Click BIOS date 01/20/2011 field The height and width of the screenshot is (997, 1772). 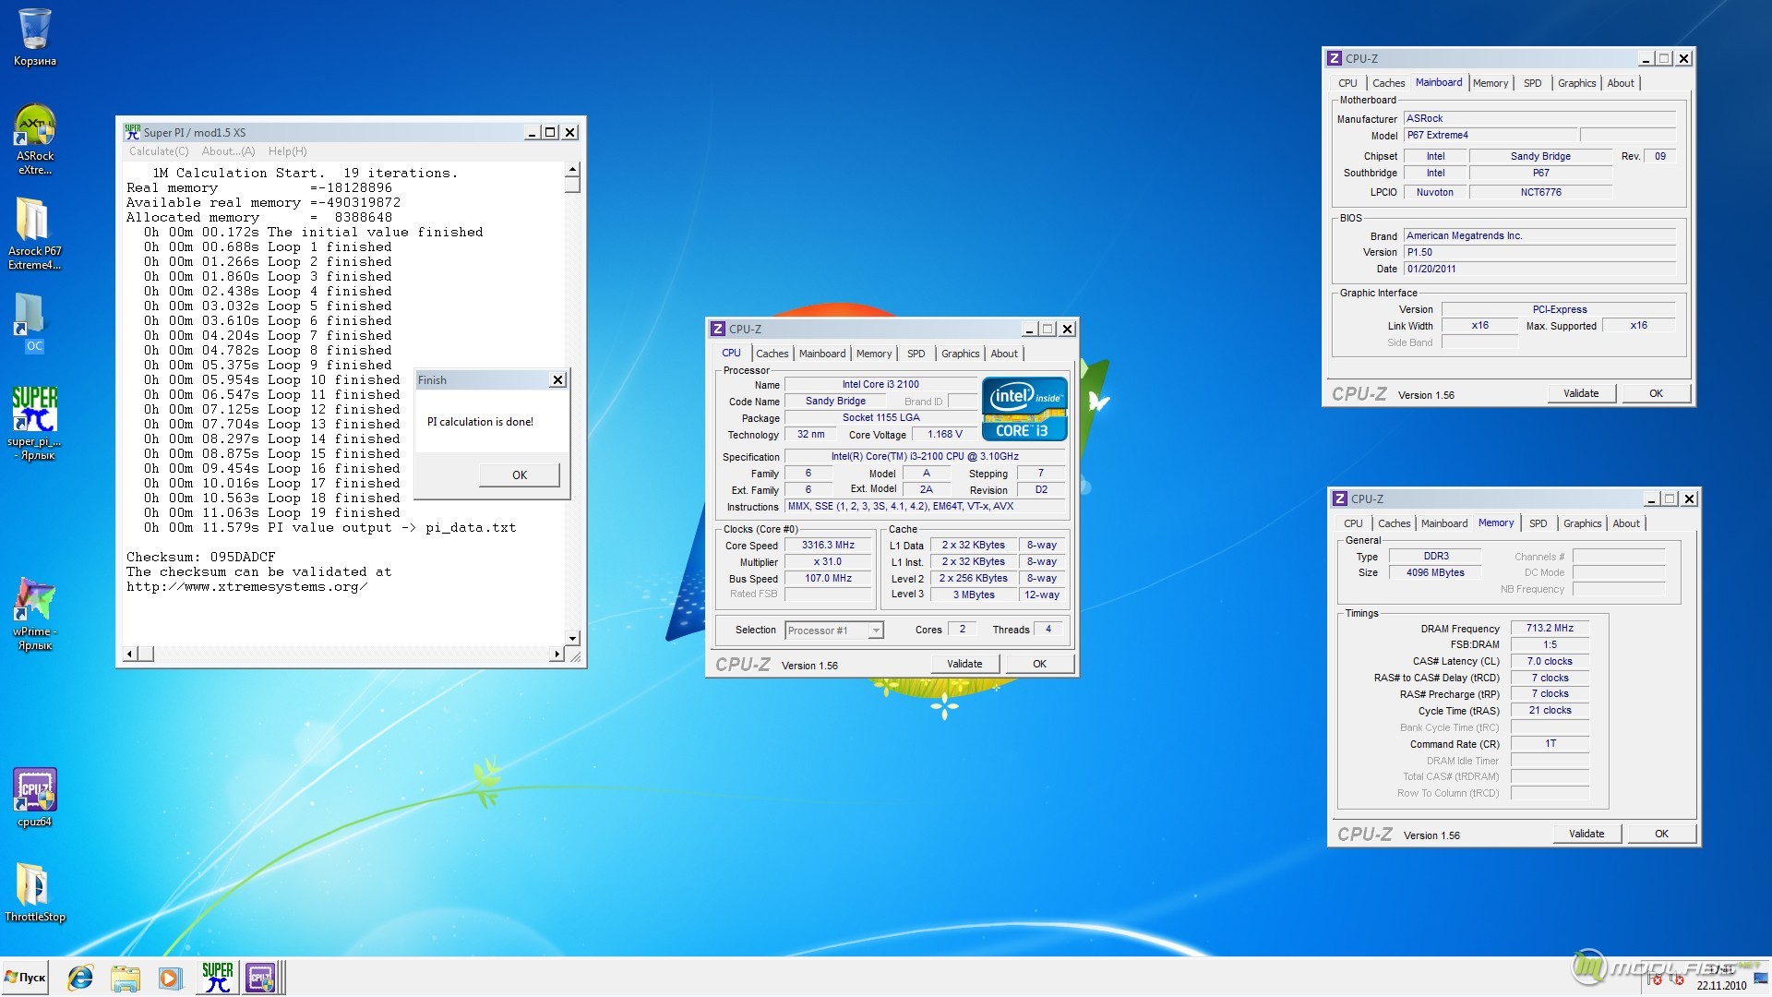click(x=1539, y=269)
